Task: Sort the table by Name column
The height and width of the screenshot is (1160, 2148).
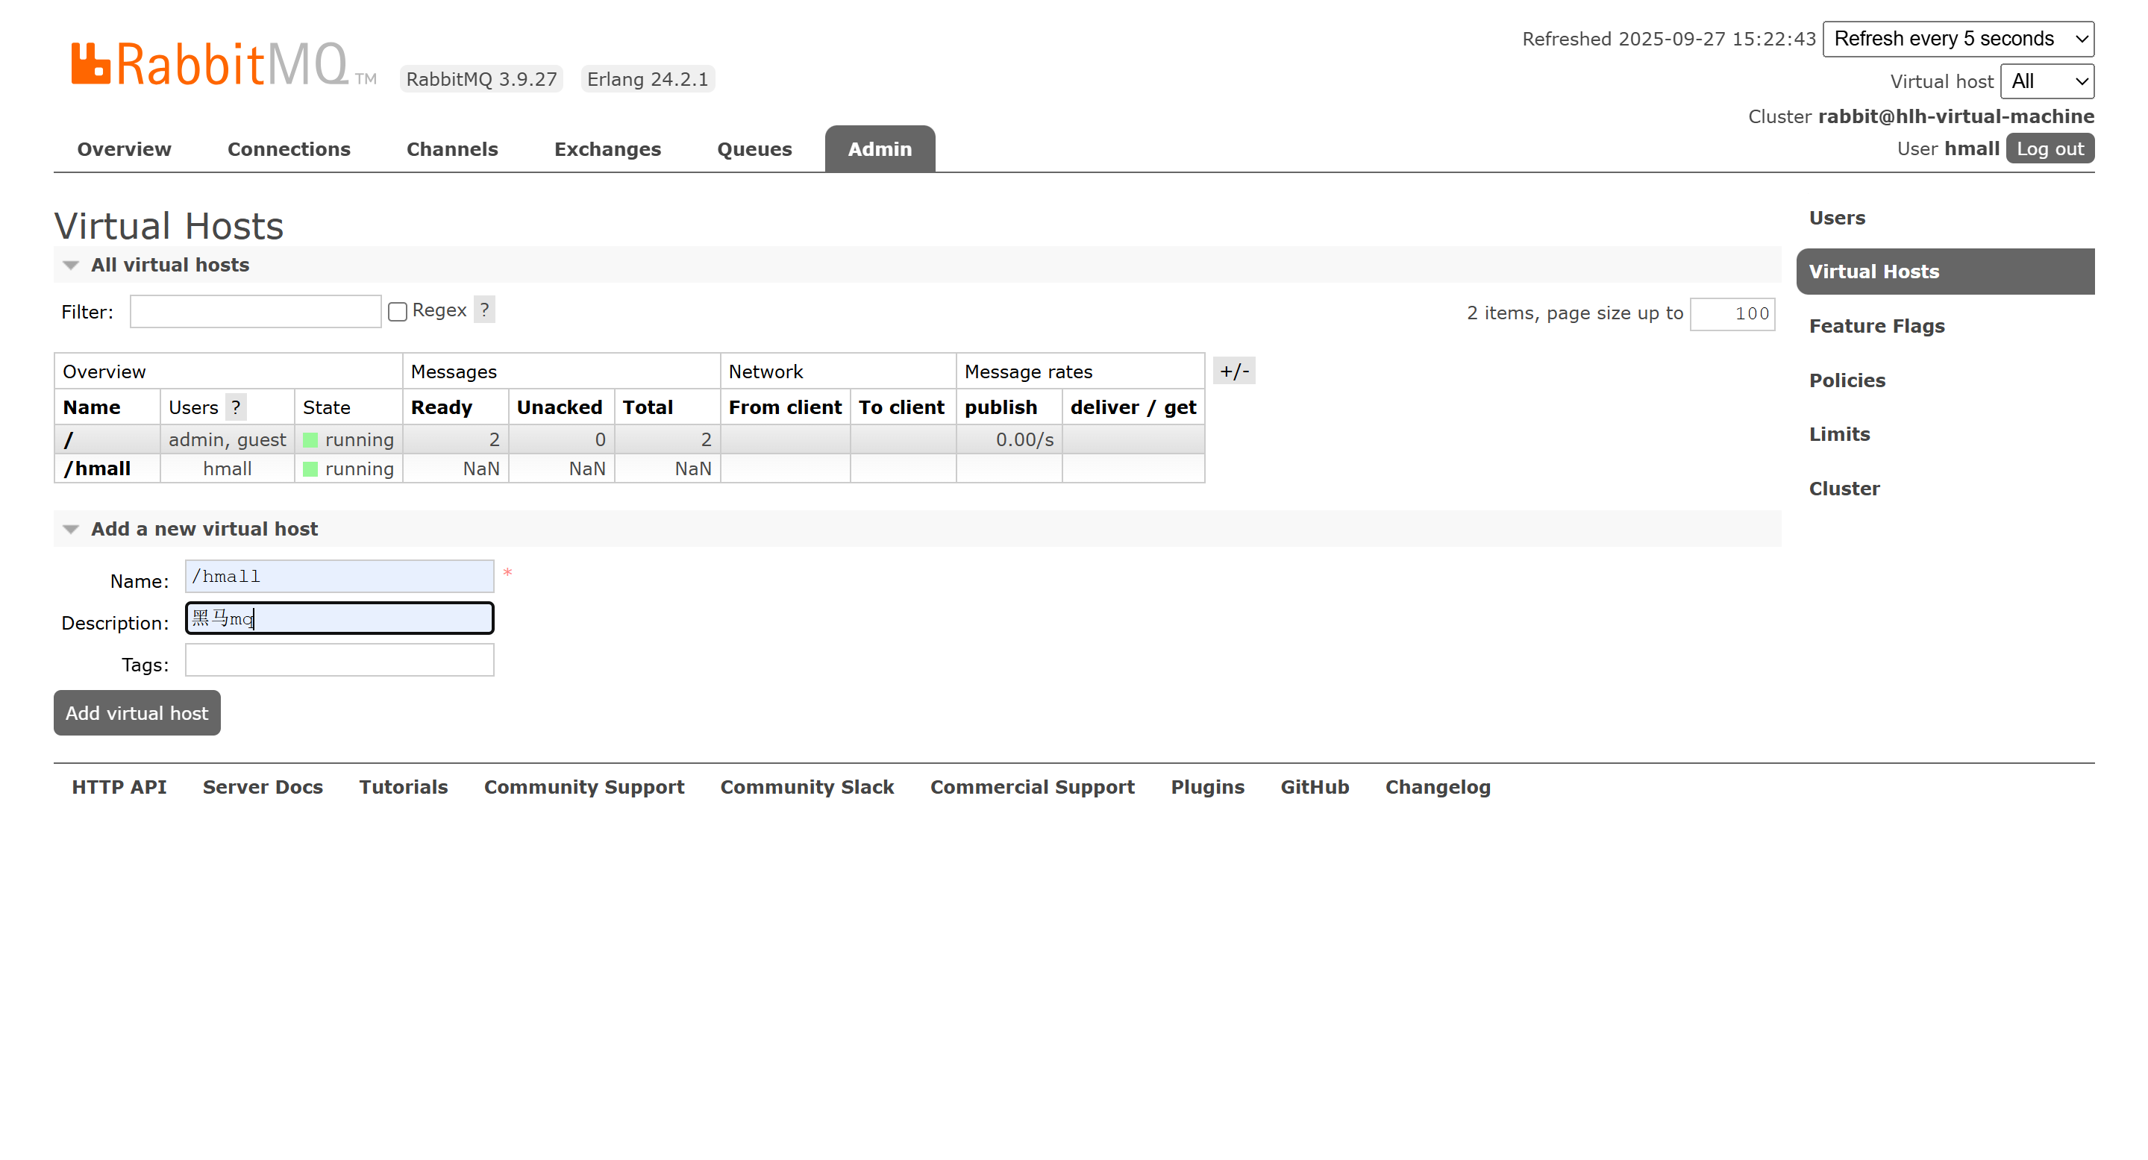Action: click(x=92, y=407)
